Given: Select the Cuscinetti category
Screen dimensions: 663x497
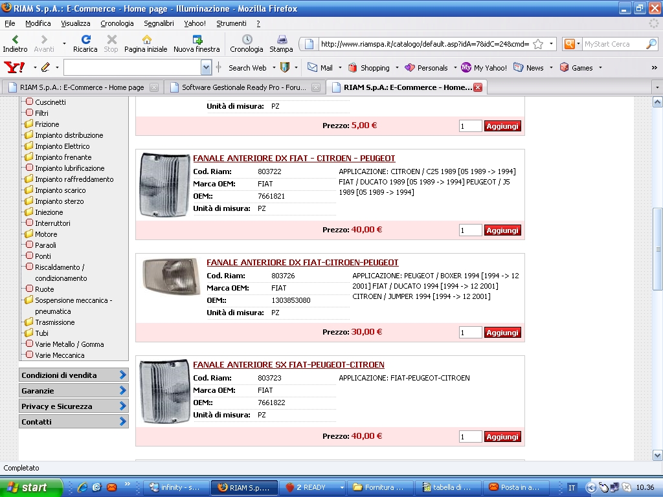Looking at the screenshot, I should point(51,102).
